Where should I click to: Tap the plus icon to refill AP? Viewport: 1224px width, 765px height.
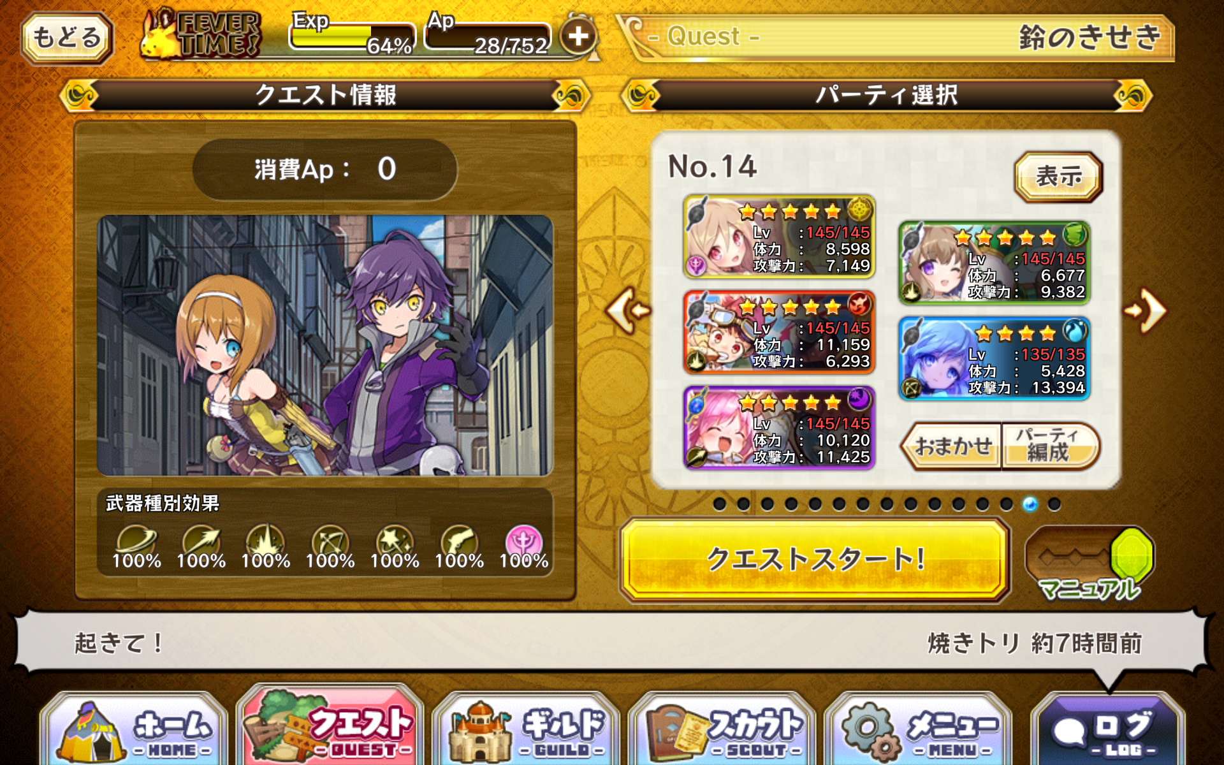(x=578, y=36)
